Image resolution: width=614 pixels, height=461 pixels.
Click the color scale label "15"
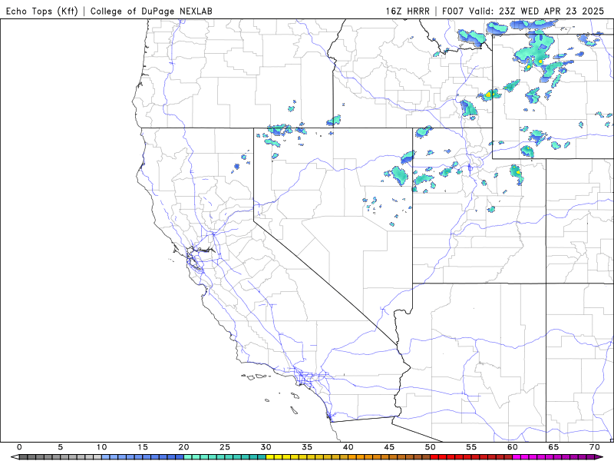[143, 447]
